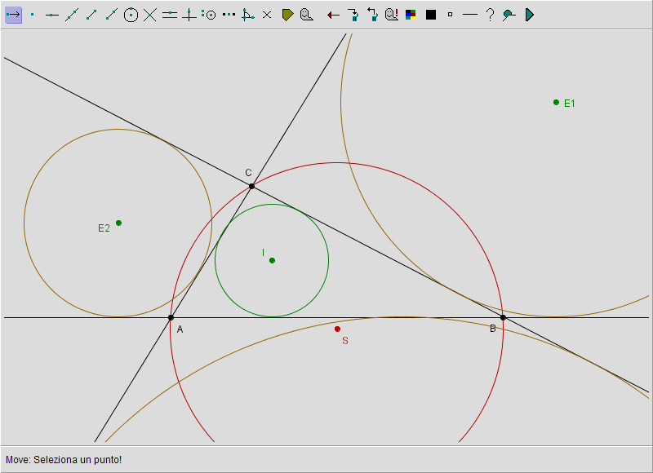Select the red circumcenter point S
The image size is (653, 473).
[337, 329]
